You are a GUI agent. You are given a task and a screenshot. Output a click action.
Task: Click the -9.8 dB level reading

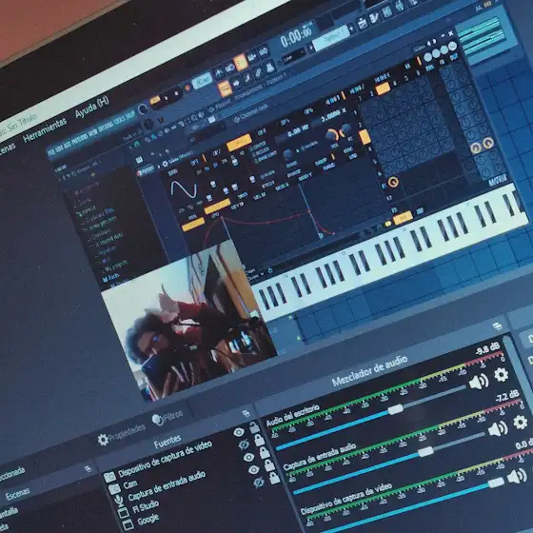pos(487,349)
